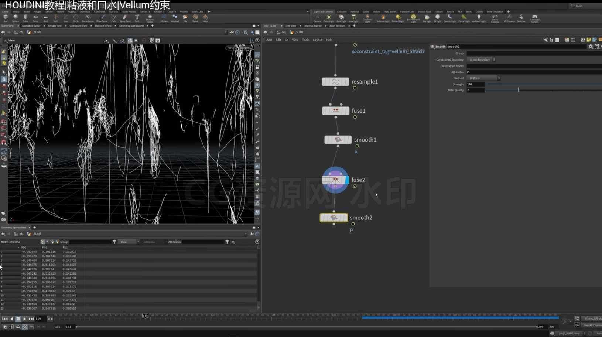Click the timeline frame 119 marker

click(x=145, y=316)
